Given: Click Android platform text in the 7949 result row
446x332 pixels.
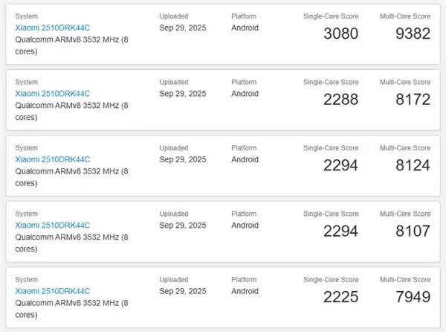Looking at the screenshot, I should 245,290.
